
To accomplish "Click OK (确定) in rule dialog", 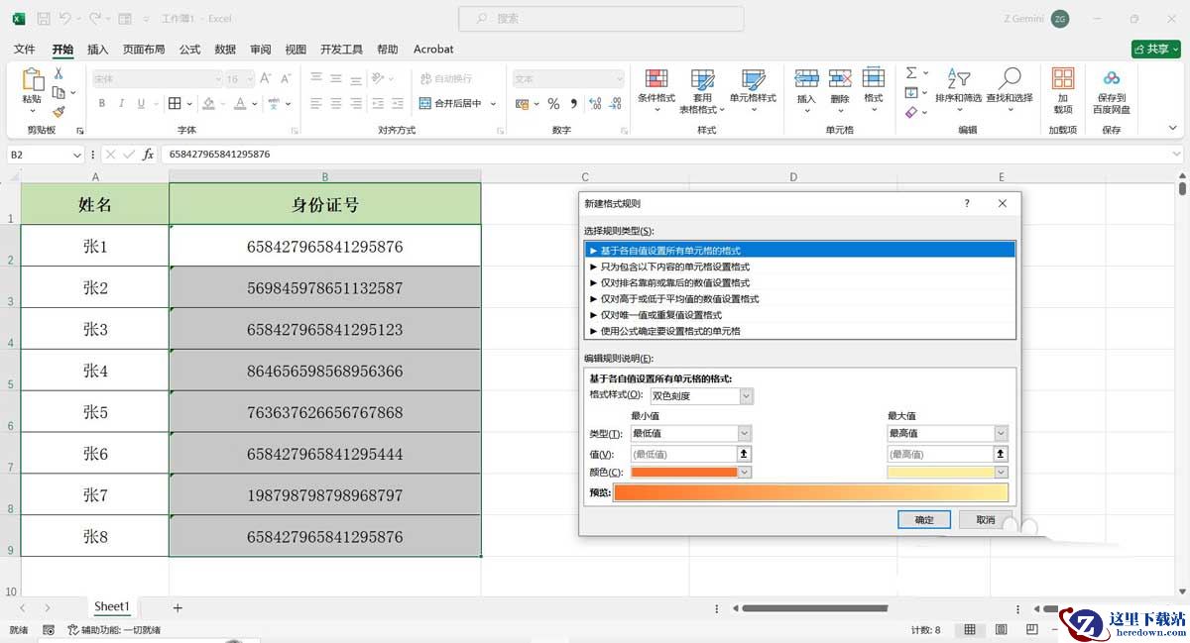I will [x=924, y=520].
